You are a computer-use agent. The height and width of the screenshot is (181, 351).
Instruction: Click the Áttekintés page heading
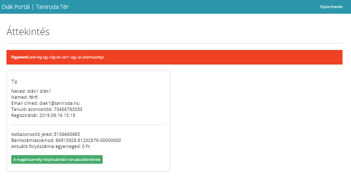pyautogui.click(x=28, y=32)
